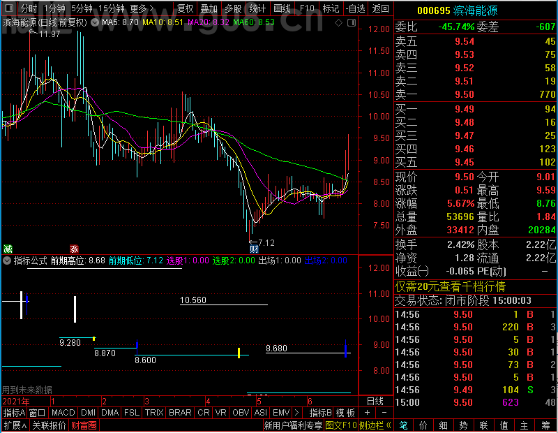
Task: Switch indicator to ASI
Action: (260, 413)
